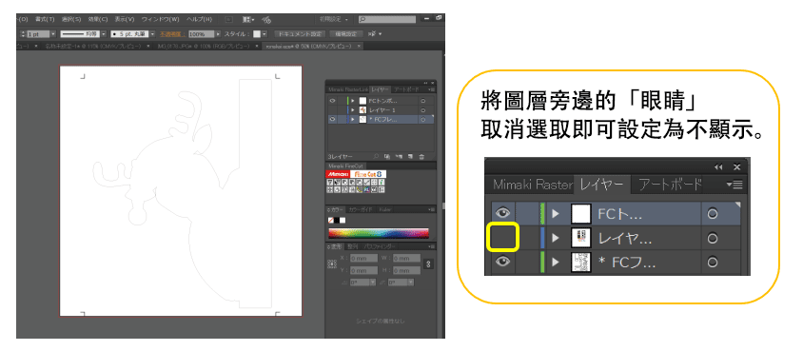Select アートボード tab in enlarged panel
The height and width of the screenshot is (351, 803).
click(x=670, y=185)
